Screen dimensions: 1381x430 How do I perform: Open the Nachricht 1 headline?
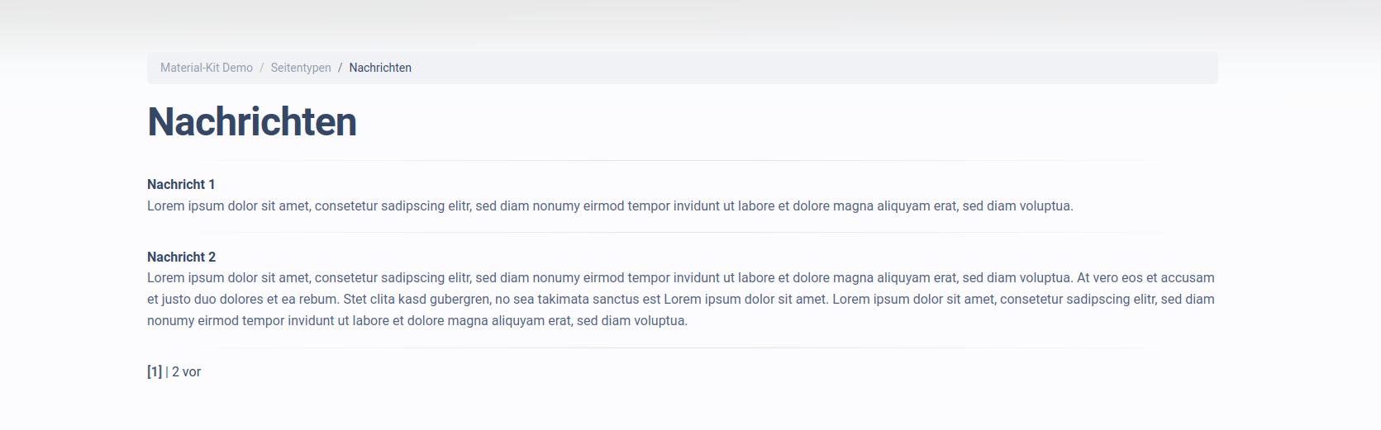point(181,184)
